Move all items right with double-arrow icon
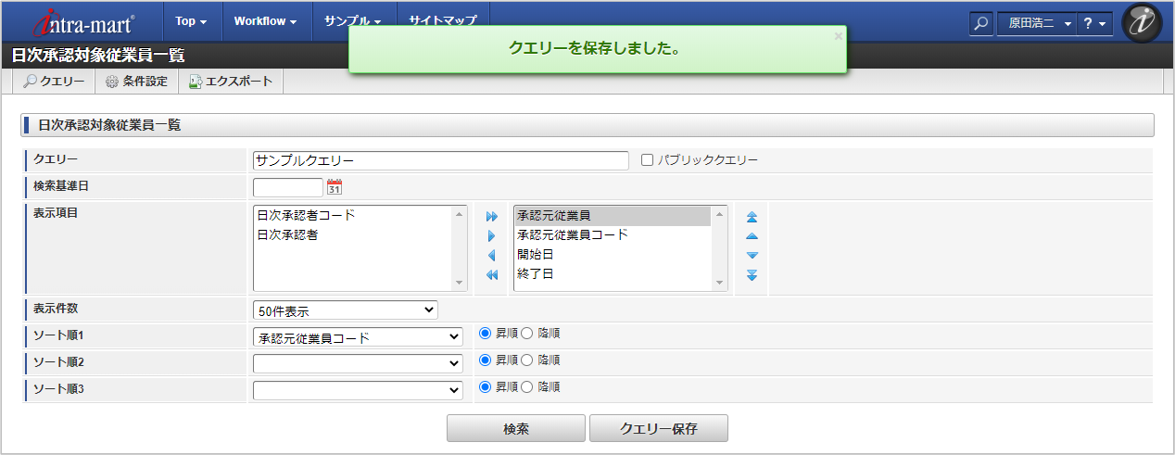Viewport: 1175px width, 455px height. (x=492, y=216)
